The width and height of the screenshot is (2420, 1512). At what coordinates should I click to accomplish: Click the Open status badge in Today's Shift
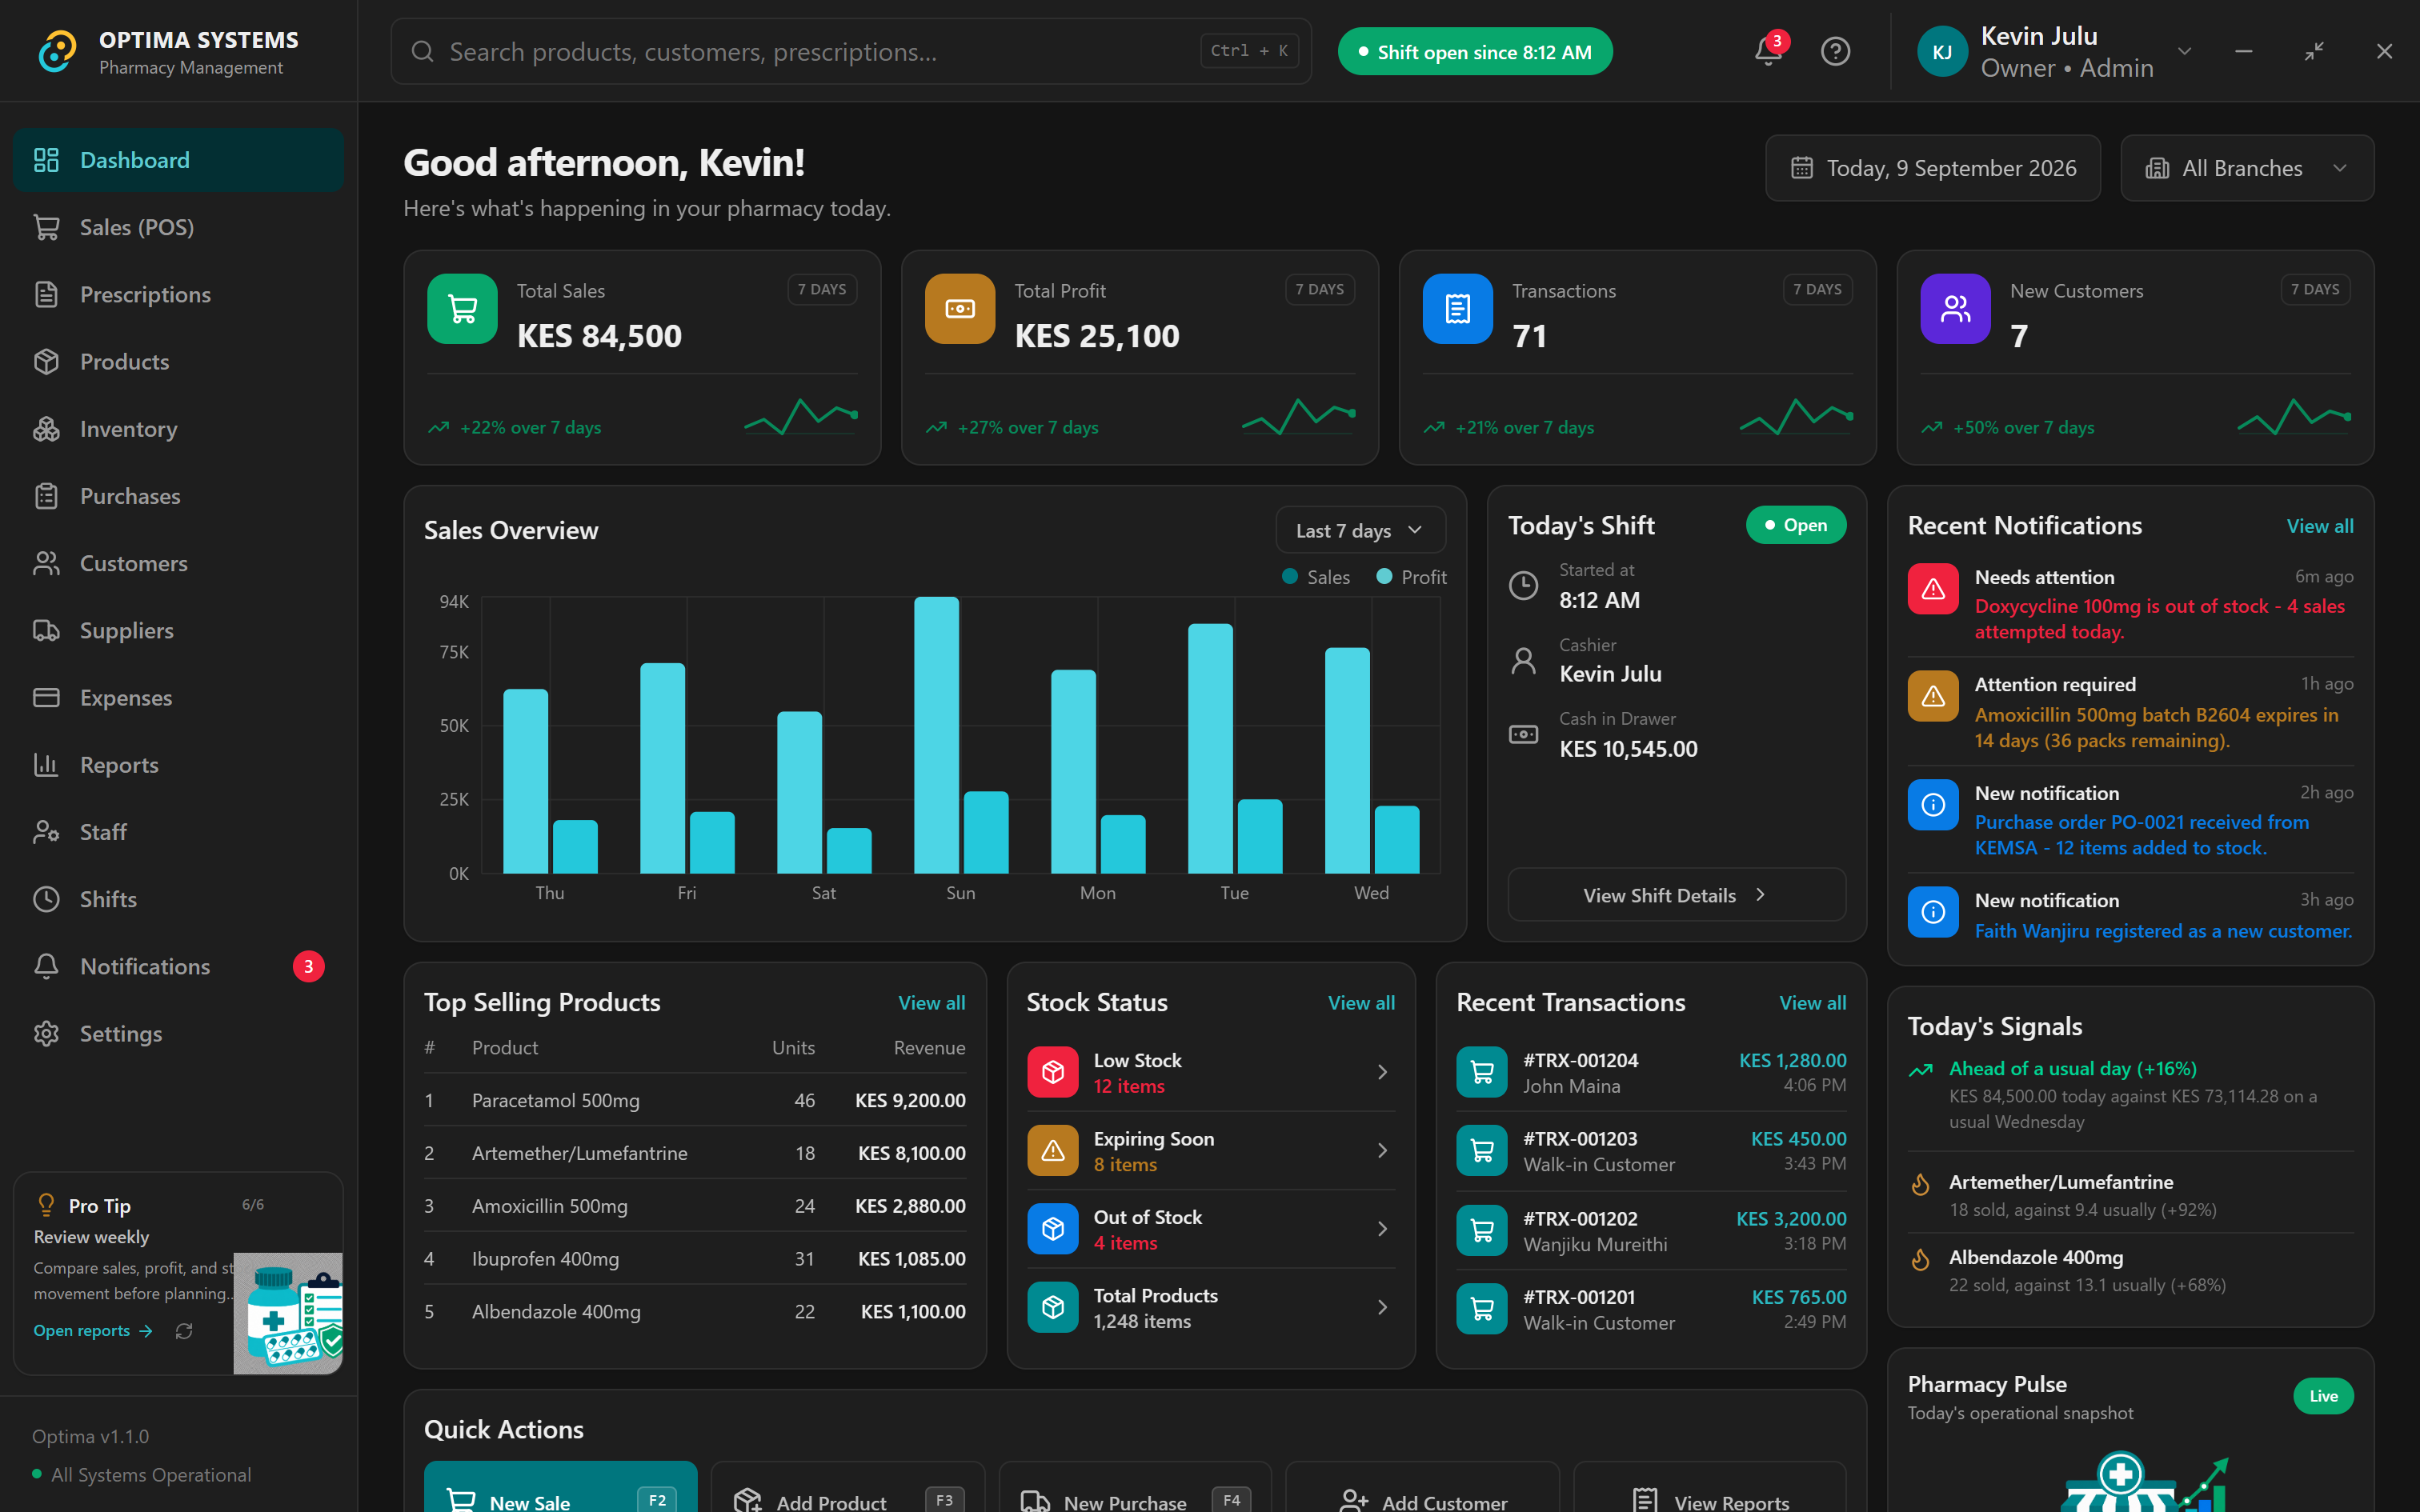[x=1796, y=525]
